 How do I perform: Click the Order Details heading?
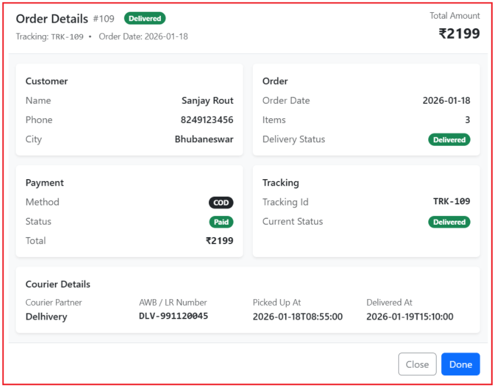[x=51, y=19]
